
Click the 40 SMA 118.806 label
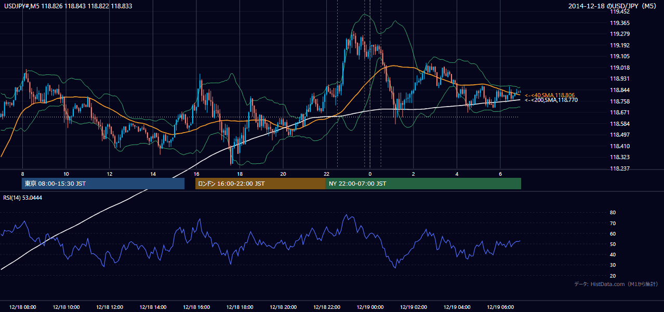point(550,95)
